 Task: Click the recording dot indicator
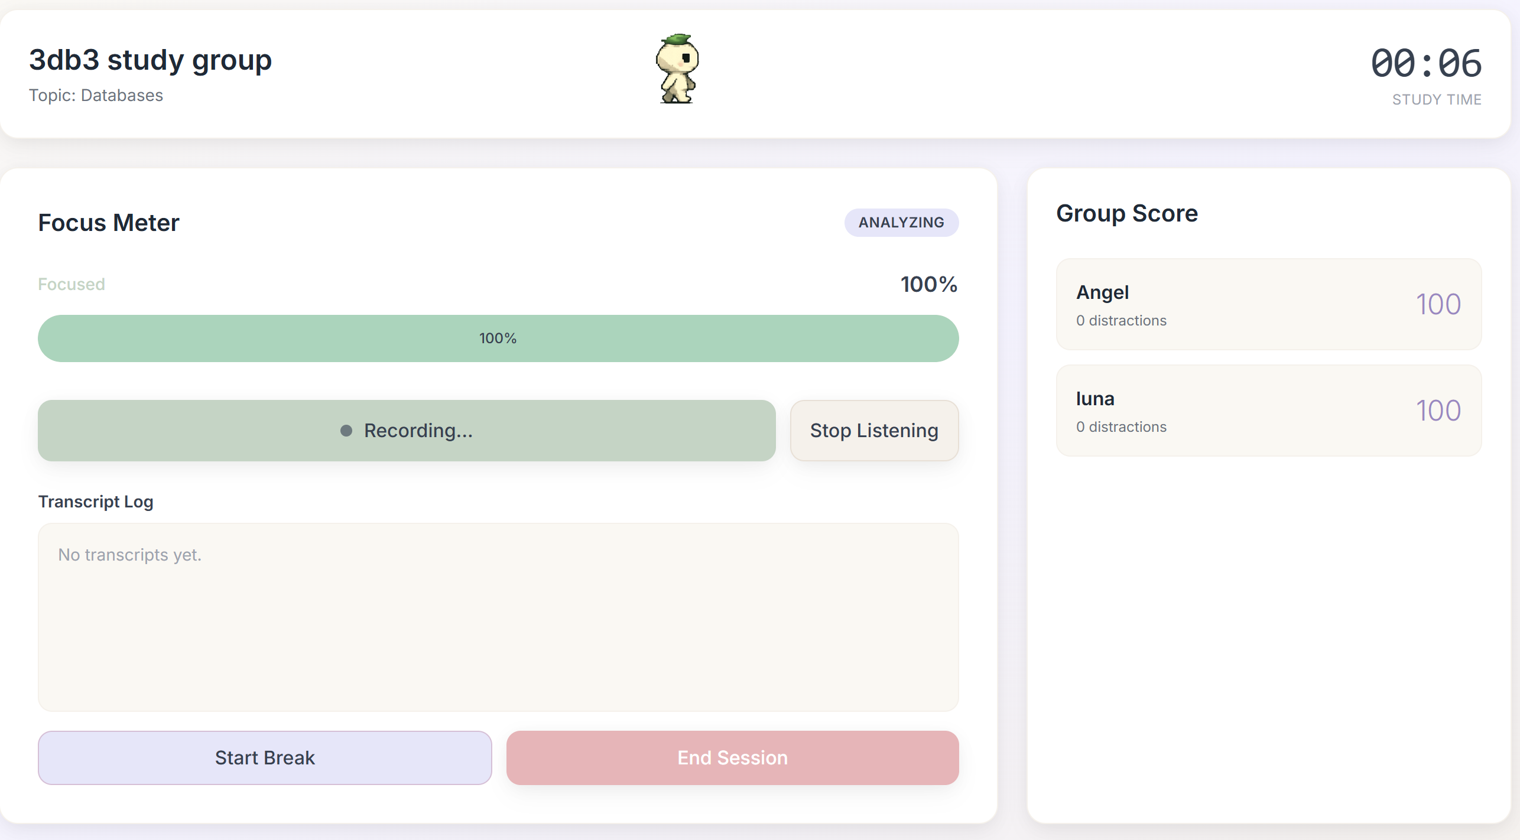click(346, 431)
